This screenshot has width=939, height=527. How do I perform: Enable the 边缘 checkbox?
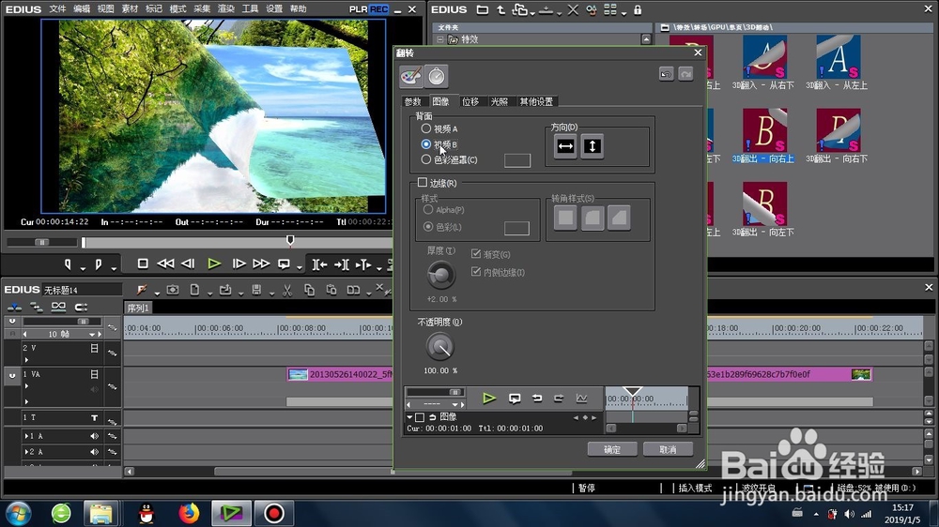[423, 183]
